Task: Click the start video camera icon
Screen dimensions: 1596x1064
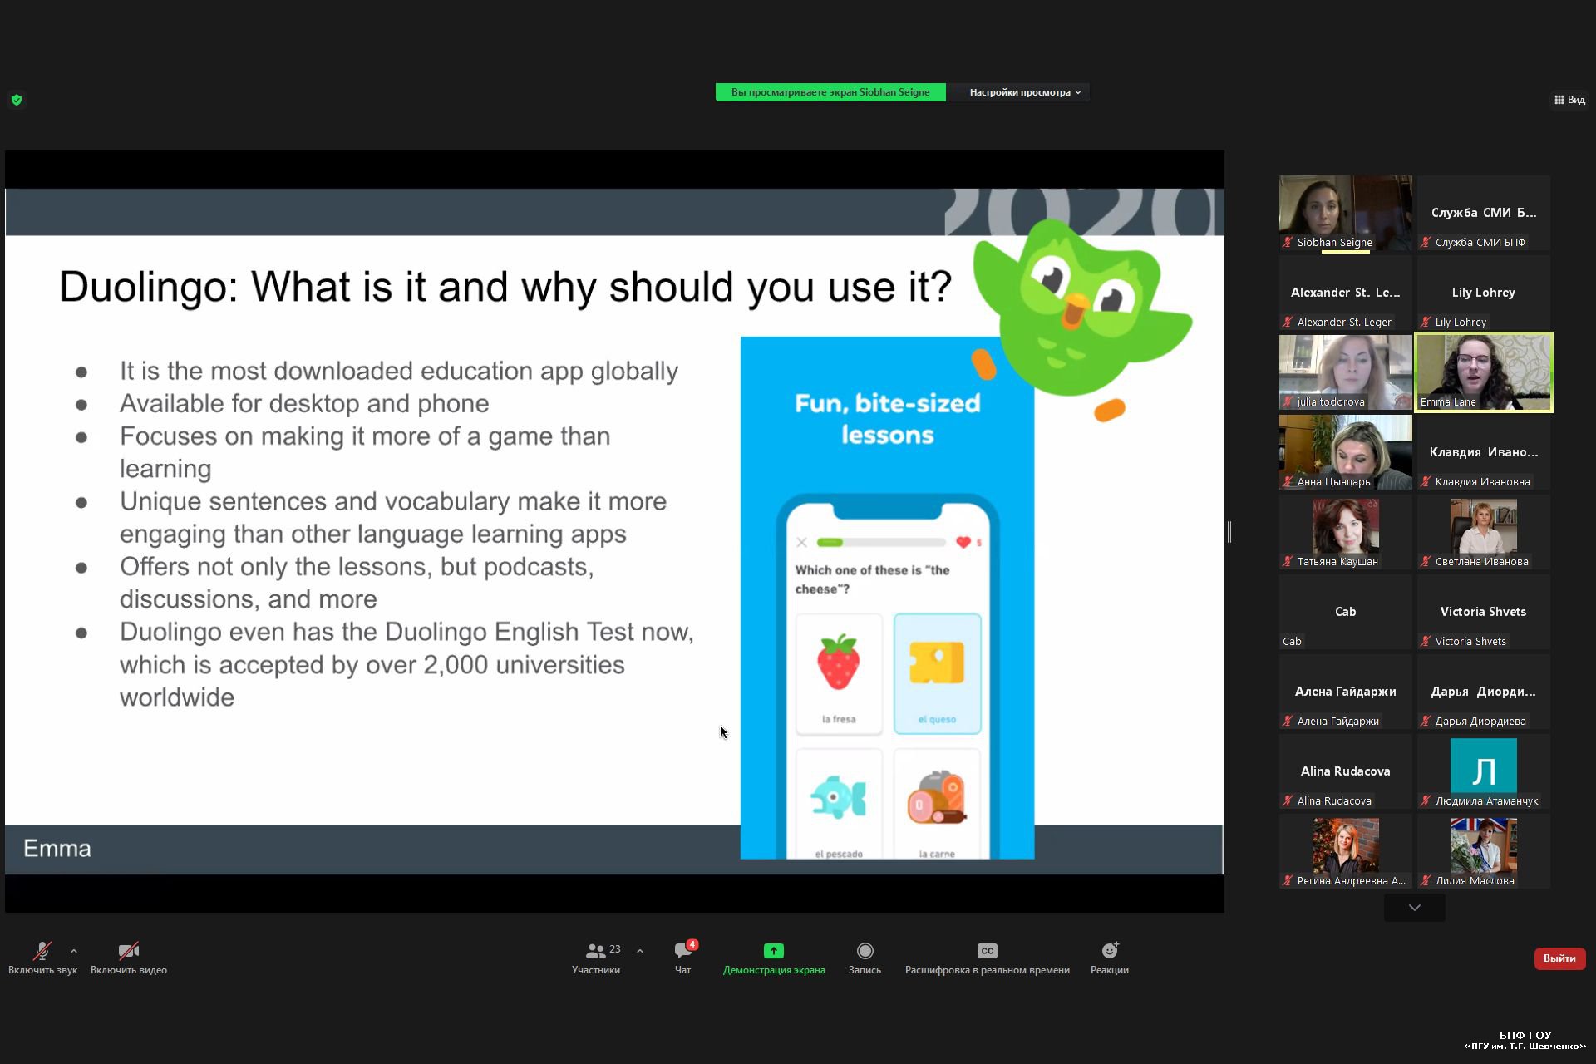Action: (x=129, y=950)
